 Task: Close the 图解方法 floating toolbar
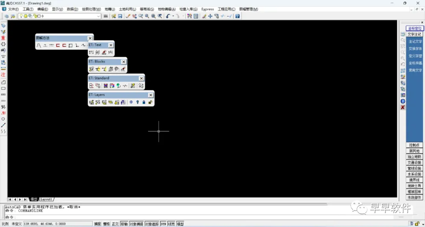point(90,38)
